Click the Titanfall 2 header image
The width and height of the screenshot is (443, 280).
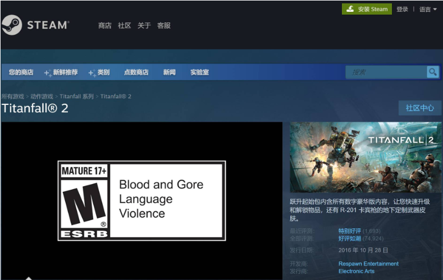click(366, 158)
